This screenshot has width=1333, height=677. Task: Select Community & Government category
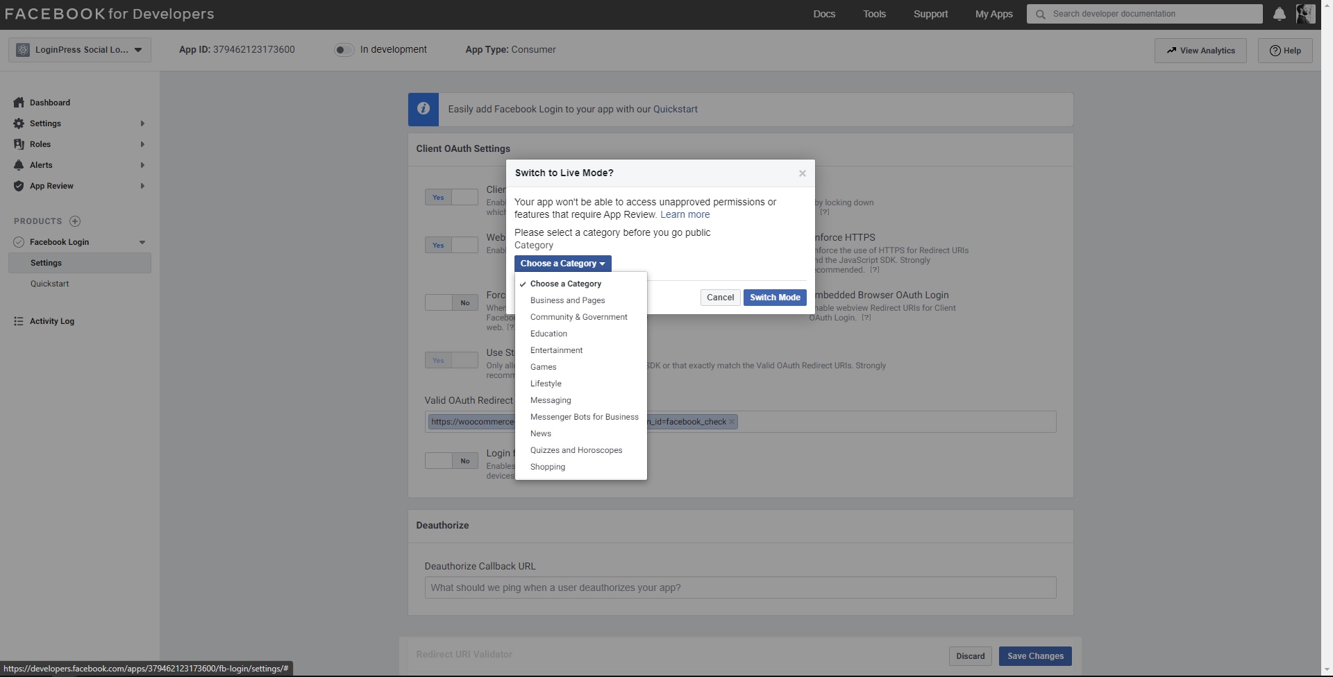(581, 317)
